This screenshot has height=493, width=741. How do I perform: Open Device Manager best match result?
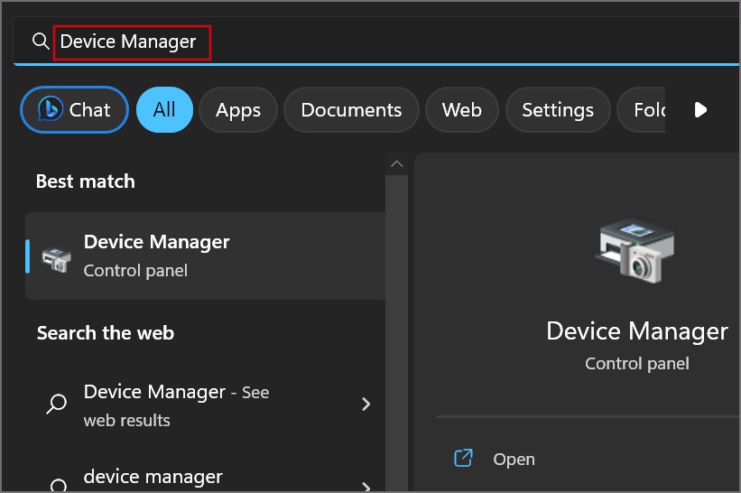(205, 256)
